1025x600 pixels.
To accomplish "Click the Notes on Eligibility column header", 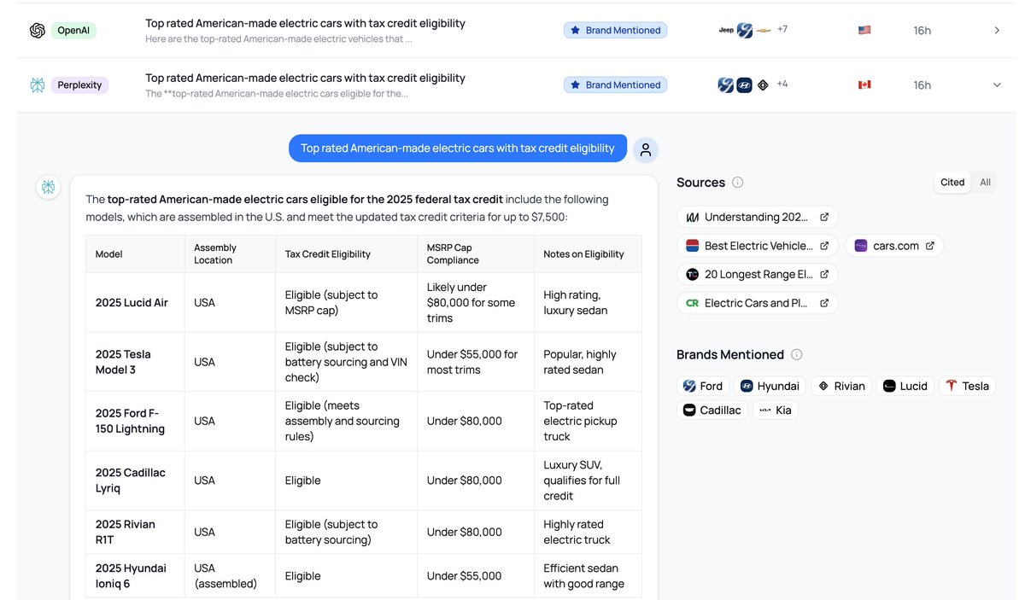I will click(x=588, y=254).
